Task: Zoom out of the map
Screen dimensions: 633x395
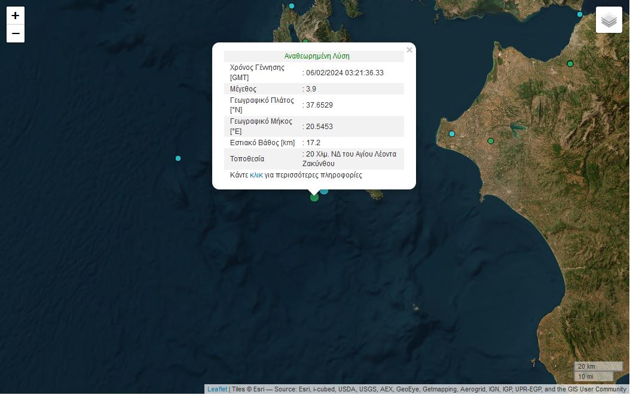Action: (16, 33)
